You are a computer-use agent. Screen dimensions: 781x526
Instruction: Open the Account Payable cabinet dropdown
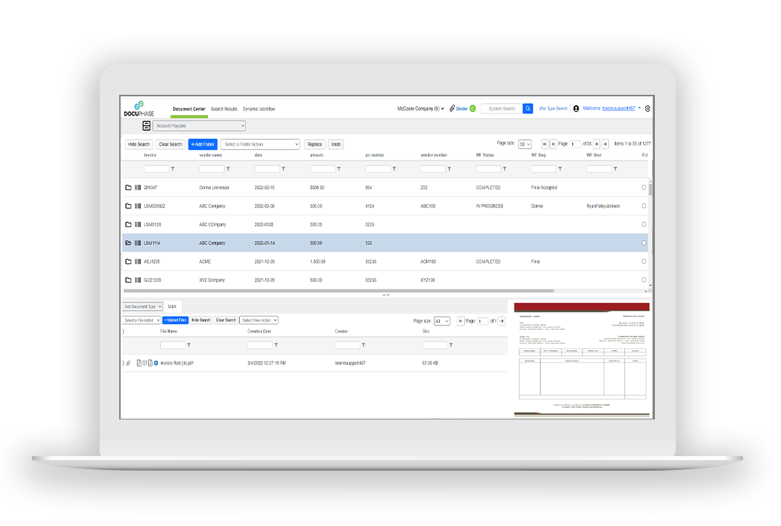(x=200, y=126)
